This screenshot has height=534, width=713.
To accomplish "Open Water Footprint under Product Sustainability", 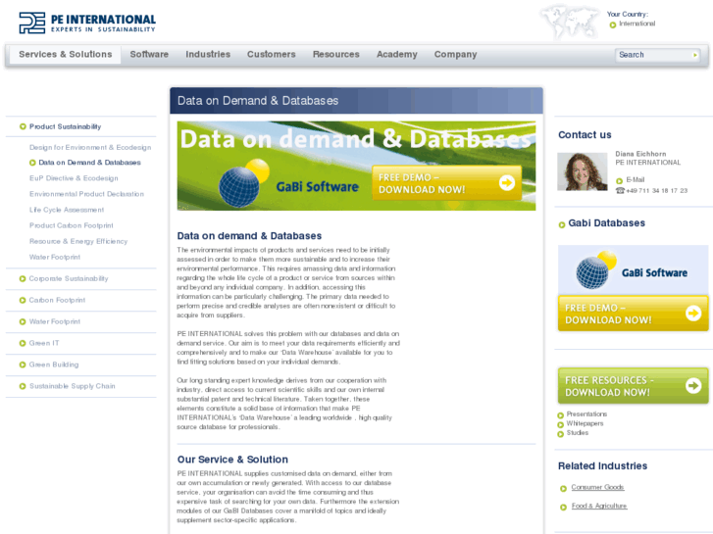I will point(55,258).
